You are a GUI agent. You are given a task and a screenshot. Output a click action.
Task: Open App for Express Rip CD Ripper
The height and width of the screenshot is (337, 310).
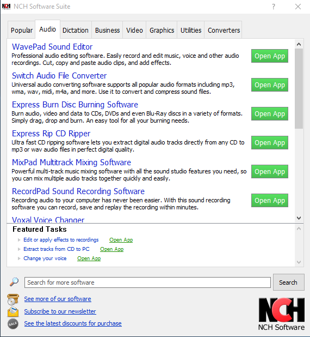pos(270,142)
